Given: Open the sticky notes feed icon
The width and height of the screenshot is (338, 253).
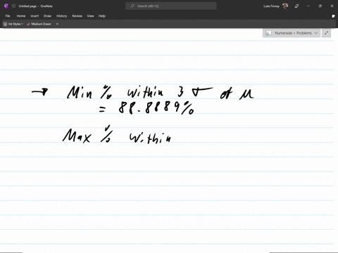Looking at the screenshot, I should 333,16.
